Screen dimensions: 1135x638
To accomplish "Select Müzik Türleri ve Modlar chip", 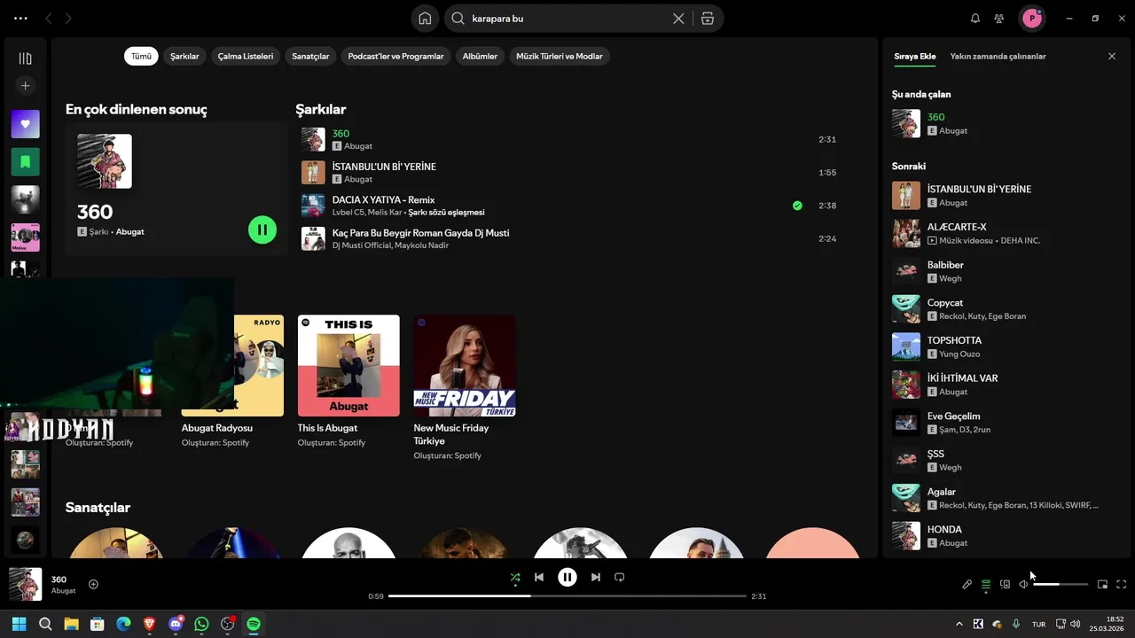I will coord(560,56).
